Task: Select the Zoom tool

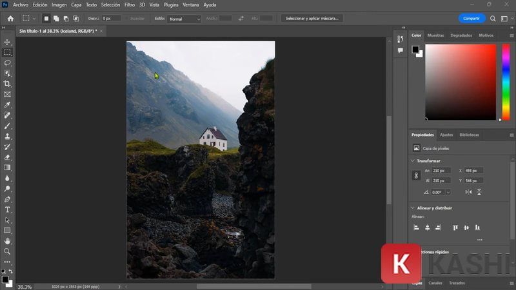Action: [7, 251]
